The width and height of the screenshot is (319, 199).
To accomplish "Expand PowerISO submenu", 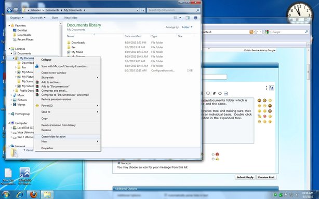I will [x=68, y=106].
